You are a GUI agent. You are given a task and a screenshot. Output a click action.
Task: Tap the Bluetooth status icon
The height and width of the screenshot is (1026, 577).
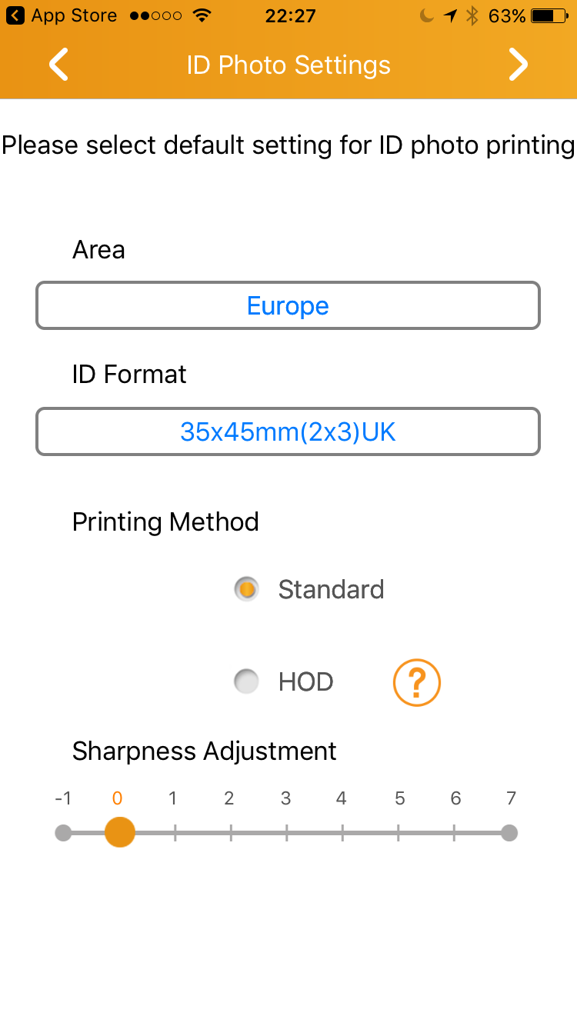(x=472, y=15)
